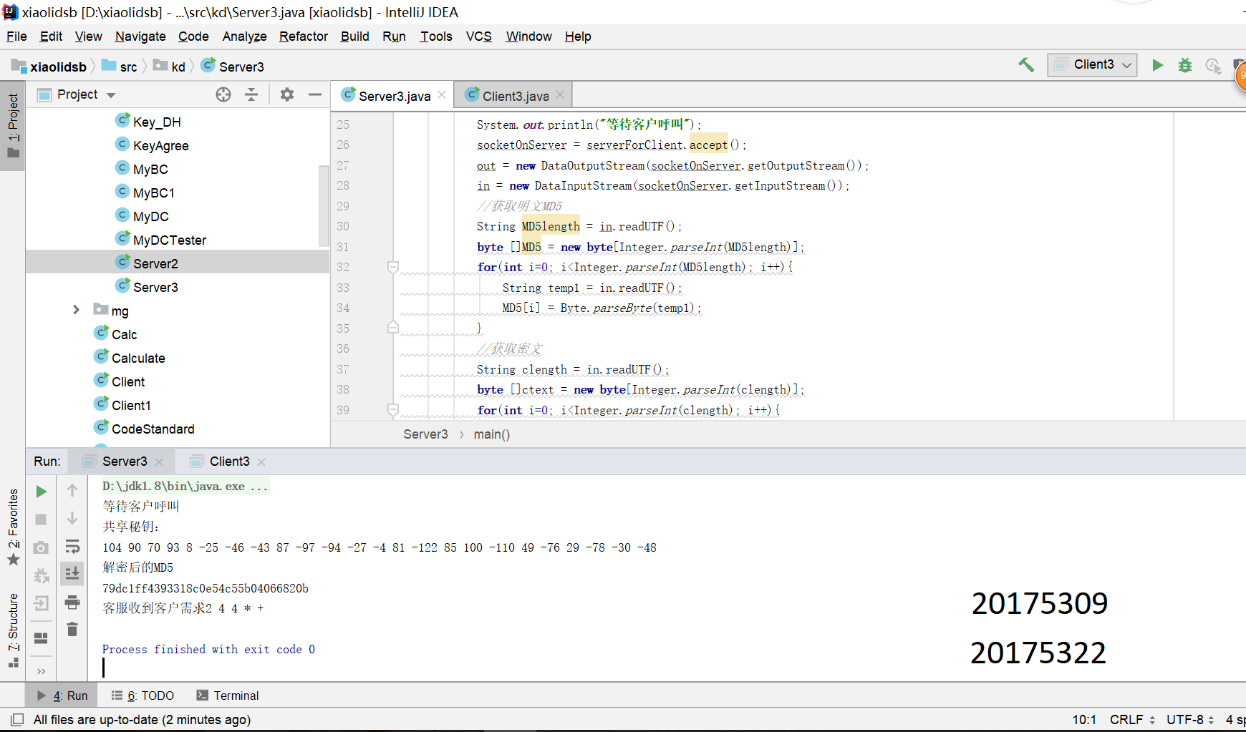The image size is (1246, 732).
Task: Click the locate/scroll from source icon
Action: (223, 94)
